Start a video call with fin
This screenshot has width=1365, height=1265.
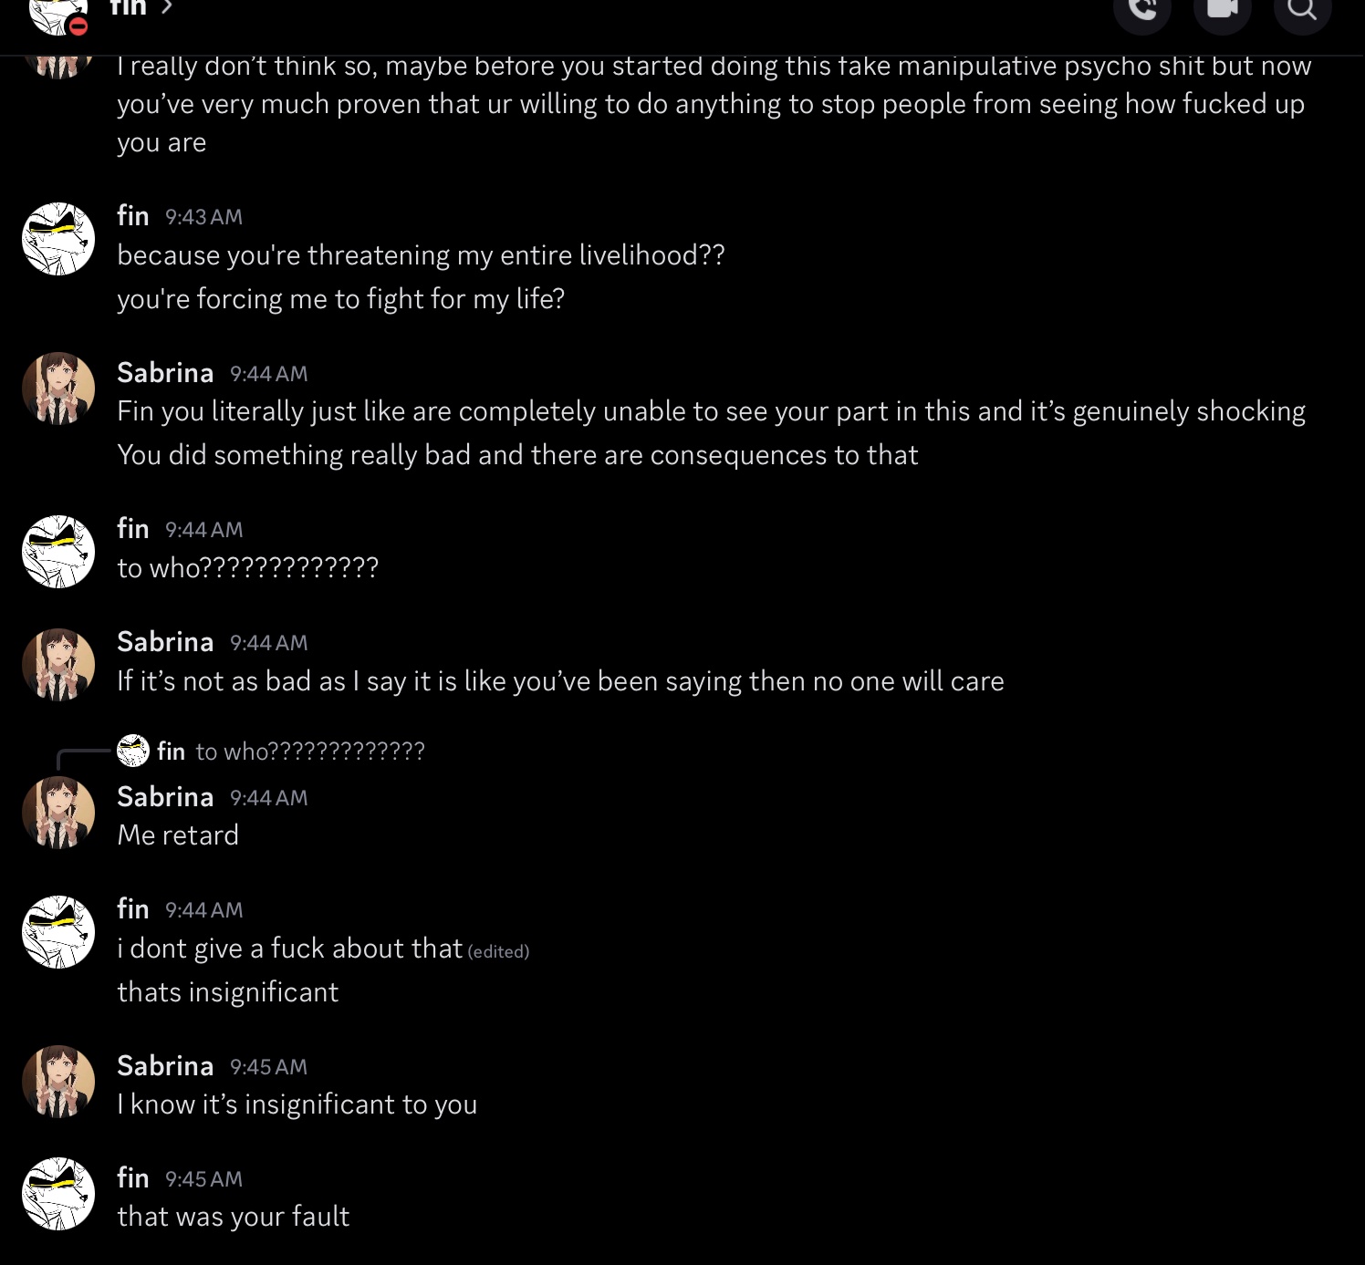1222,9
